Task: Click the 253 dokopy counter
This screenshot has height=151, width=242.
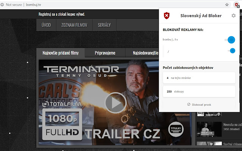Action: [x=199, y=91]
